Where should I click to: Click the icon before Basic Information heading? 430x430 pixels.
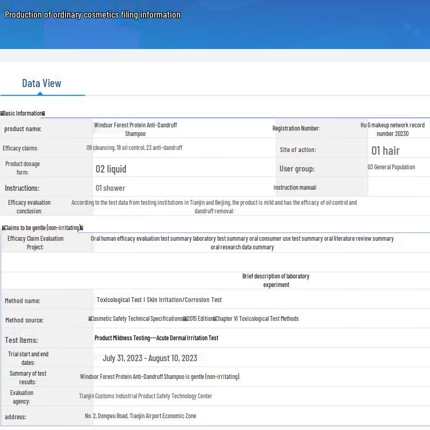(x=2, y=113)
